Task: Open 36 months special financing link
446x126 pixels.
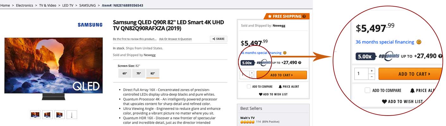Action: [261, 53]
